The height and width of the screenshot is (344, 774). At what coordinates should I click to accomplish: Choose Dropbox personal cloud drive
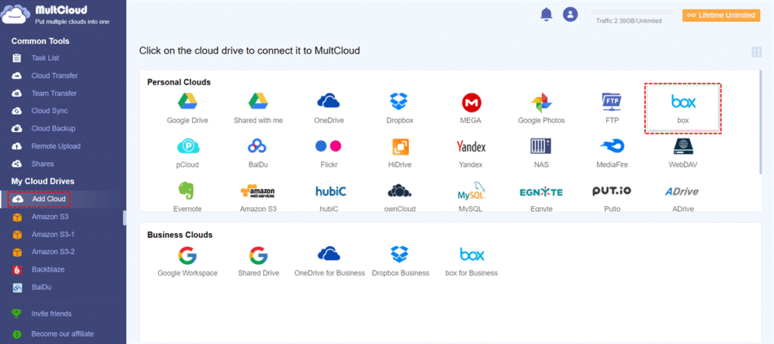400,109
